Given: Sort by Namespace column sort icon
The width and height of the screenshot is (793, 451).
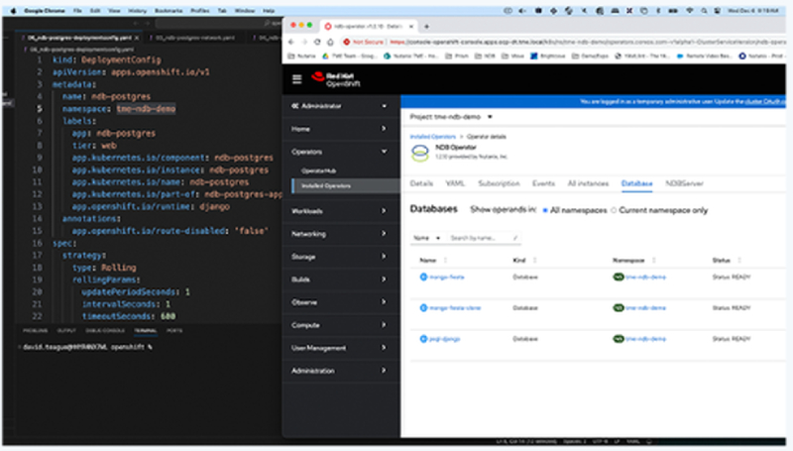Looking at the screenshot, I should click(653, 261).
